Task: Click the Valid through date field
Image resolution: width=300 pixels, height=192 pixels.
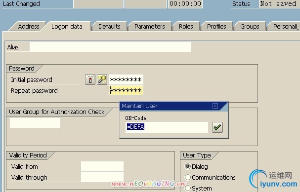Action: [x=102, y=177]
